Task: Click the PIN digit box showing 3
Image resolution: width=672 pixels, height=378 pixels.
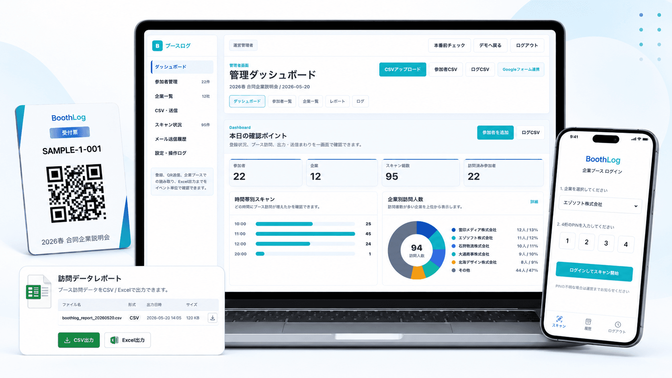Action: (x=606, y=243)
